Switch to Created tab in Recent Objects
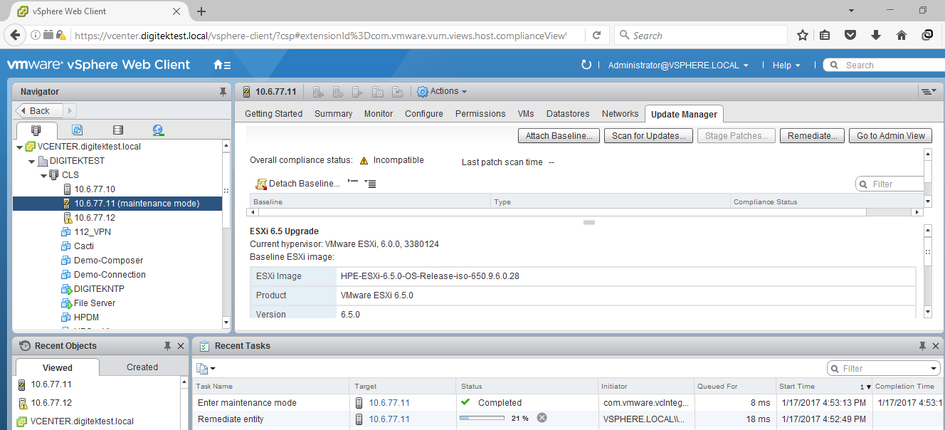945x430 pixels. (142, 367)
